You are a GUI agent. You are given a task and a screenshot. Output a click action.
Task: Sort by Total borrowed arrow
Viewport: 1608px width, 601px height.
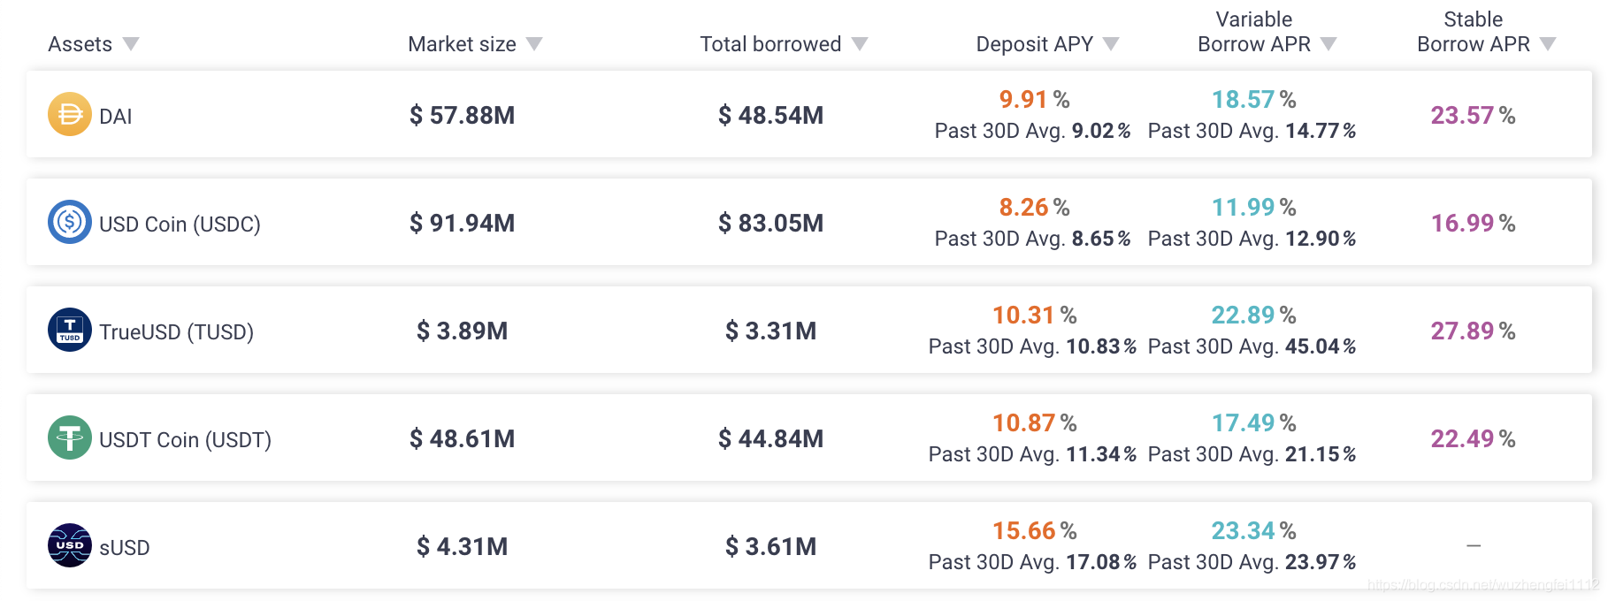click(x=860, y=44)
